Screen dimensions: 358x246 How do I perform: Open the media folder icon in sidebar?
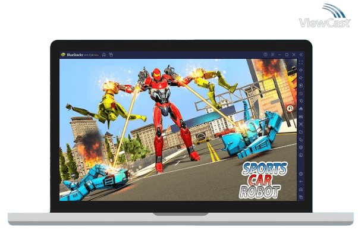(301, 132)
